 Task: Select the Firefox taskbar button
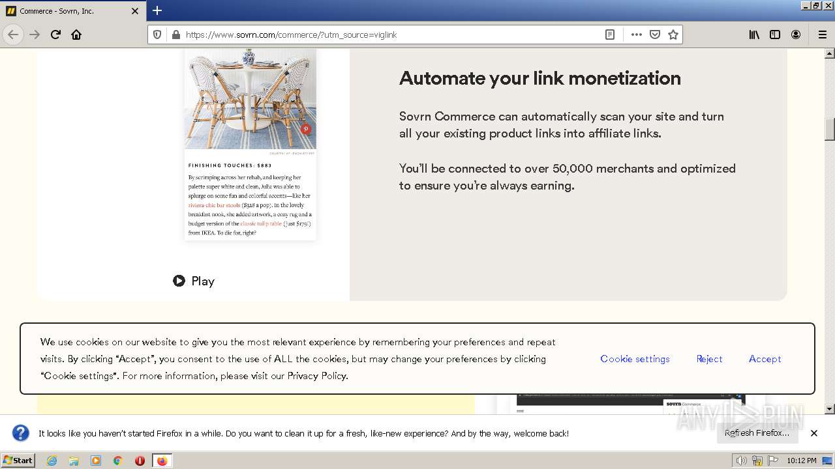click(x=162, y=461)
